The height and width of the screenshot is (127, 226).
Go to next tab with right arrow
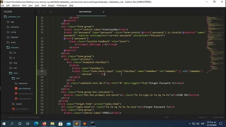point(44,12)
